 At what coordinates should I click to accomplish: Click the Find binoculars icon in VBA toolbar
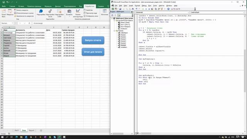click(x=133, y=9)
